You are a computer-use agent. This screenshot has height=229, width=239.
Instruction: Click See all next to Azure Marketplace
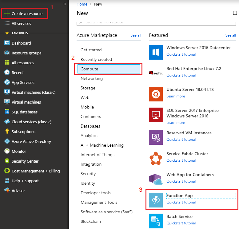click(x=136, y=35)
